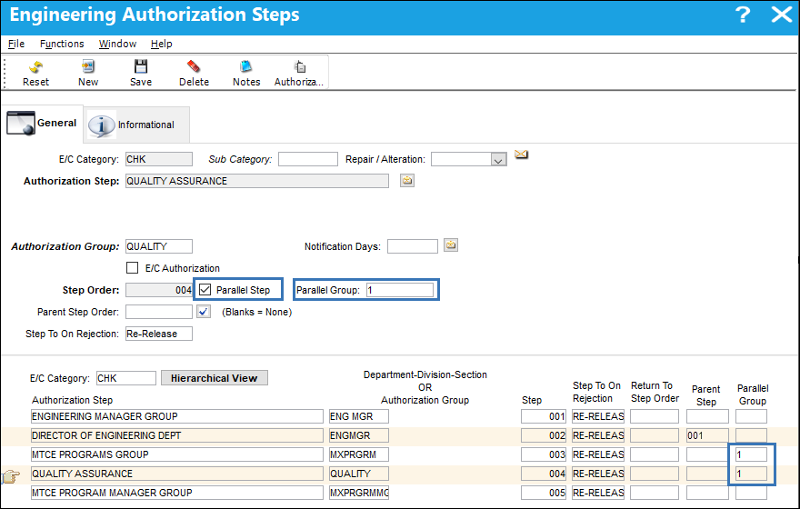Image resolution: width=800 pixels, height=509 pixels.
Task: Click the Step Order field 004
Action: coord(159,290)
